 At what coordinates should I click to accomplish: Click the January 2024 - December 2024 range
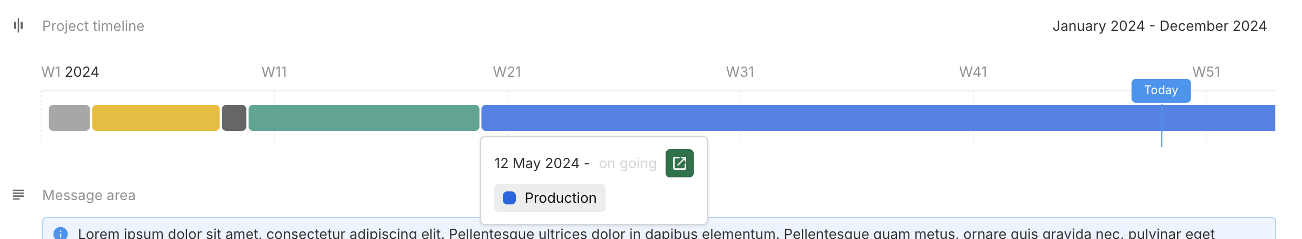click(1159, 26)
